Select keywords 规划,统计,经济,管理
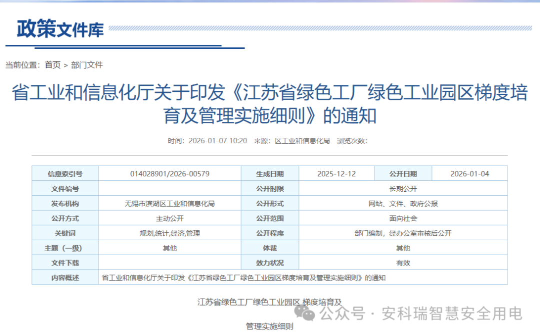The image size is (540, 335). point(170,233)
